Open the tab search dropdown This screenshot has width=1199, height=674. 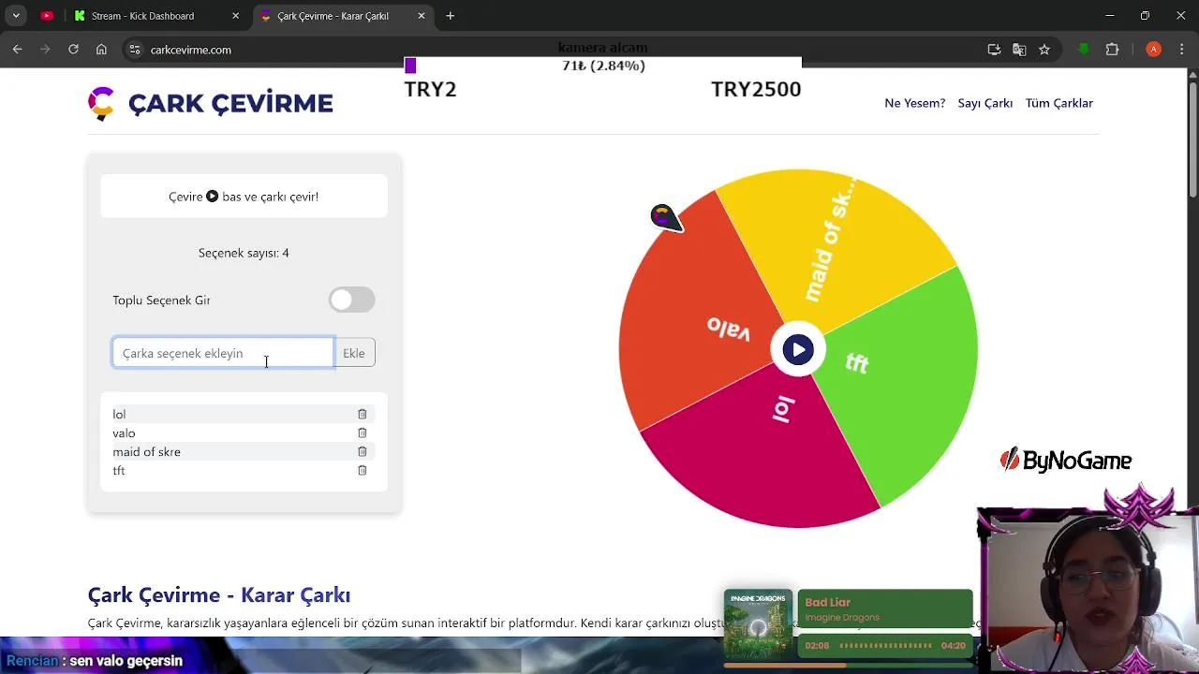pos(16,16)
